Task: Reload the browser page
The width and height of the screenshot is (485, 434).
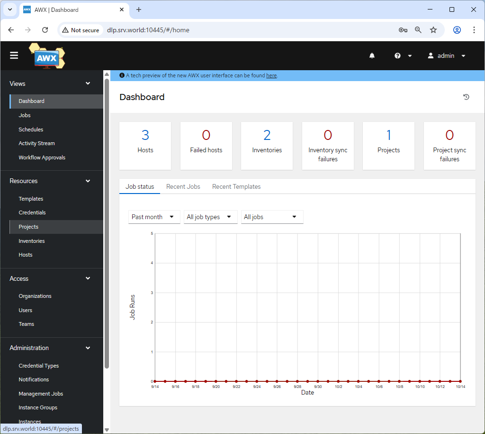Action: [x=45, y=30]
